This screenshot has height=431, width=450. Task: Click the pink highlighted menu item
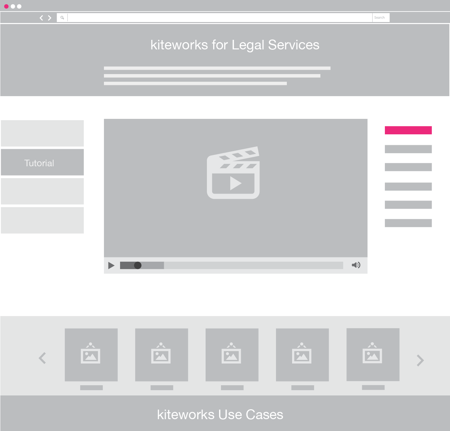408,130
